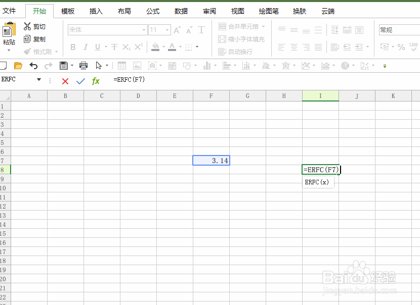Image resolution: width=420 pixels, height=305 pixels.
Task: Toggle thousands separator format
Action: (x=413, y=47)
